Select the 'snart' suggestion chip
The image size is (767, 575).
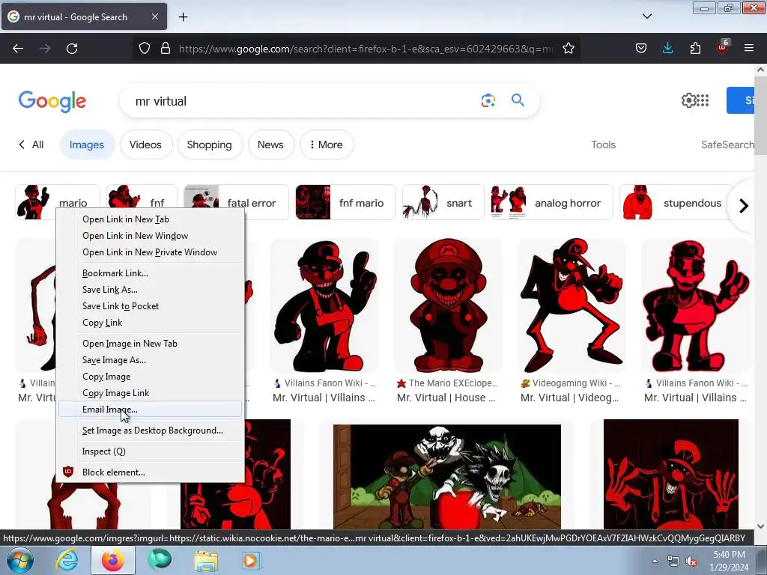coord(443,202)
